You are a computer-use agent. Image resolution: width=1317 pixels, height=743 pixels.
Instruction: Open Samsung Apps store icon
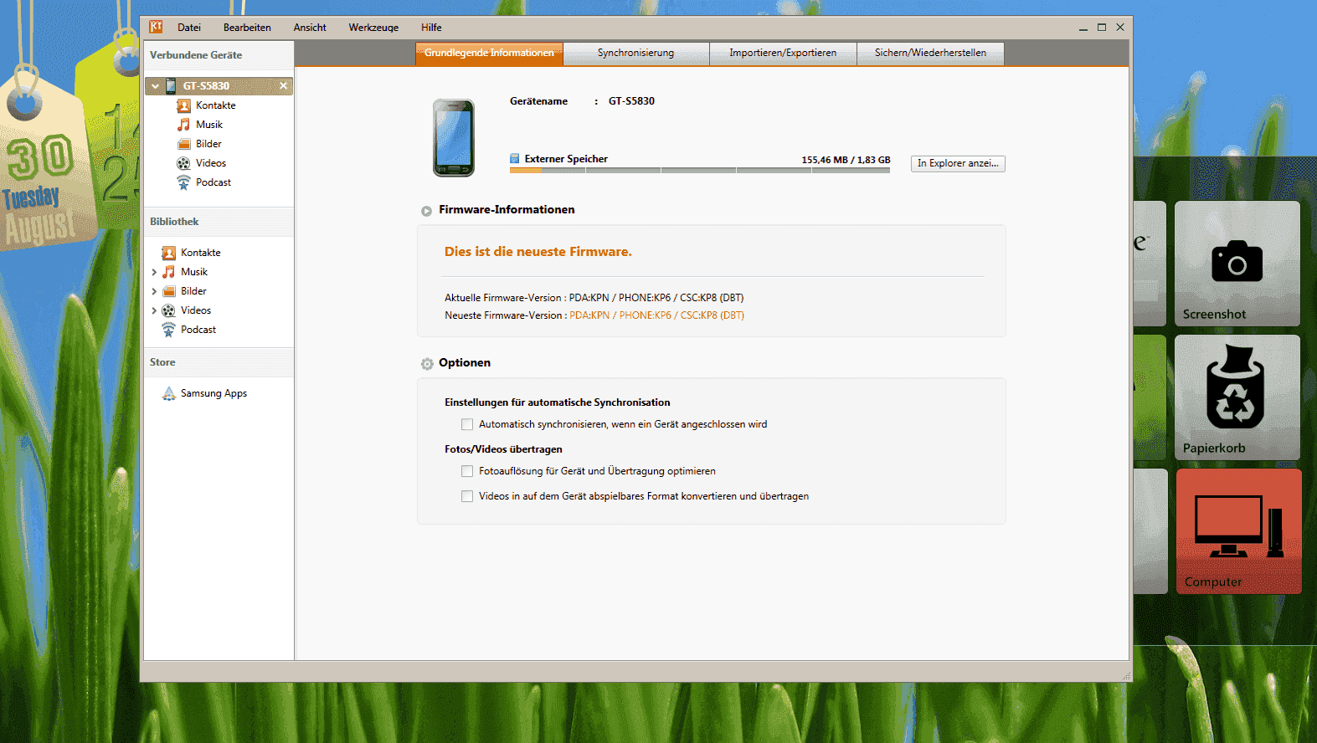(168, 393)
